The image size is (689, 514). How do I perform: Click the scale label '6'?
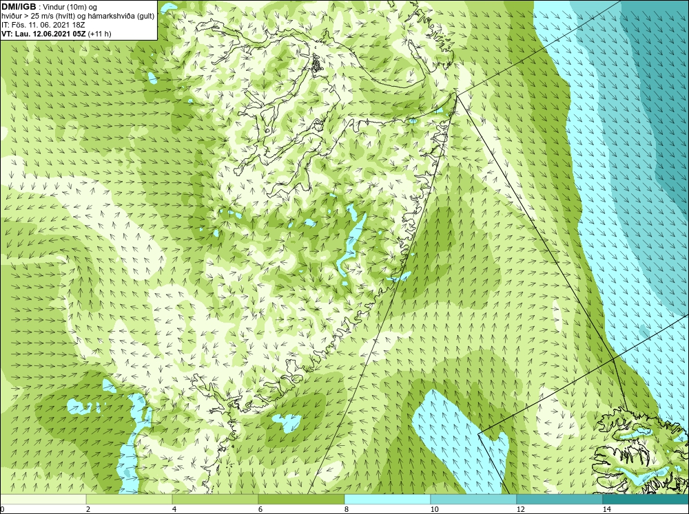(260, 509)
